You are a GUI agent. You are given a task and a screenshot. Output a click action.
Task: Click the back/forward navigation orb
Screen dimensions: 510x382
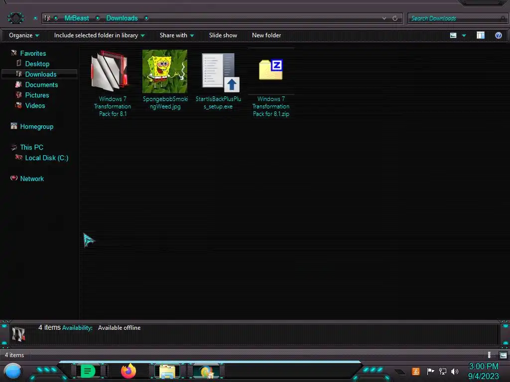(x=15, y=17)
